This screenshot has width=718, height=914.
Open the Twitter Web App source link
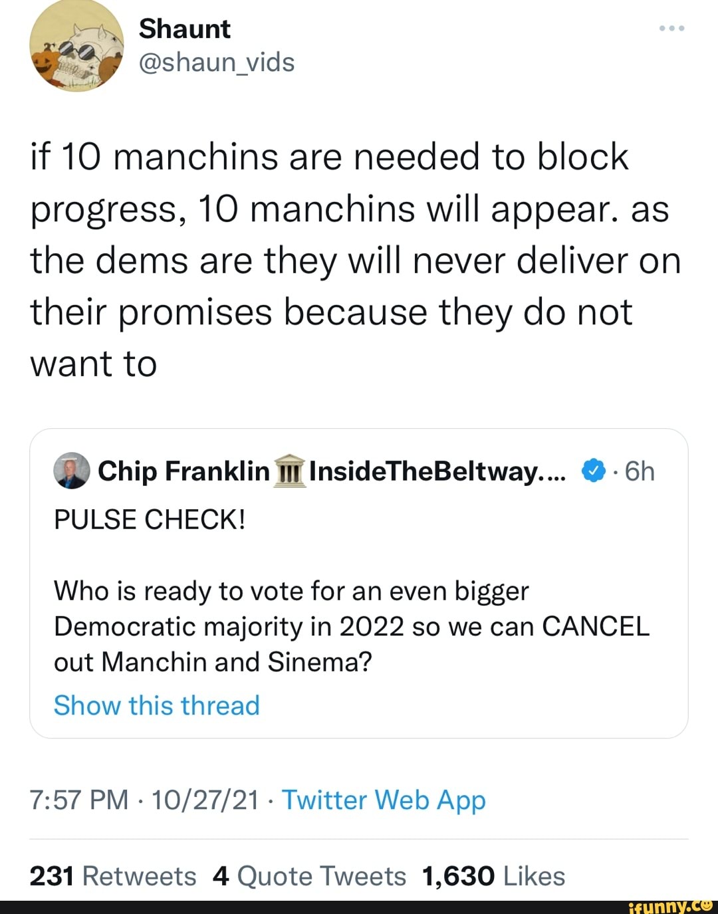point(384,800)
